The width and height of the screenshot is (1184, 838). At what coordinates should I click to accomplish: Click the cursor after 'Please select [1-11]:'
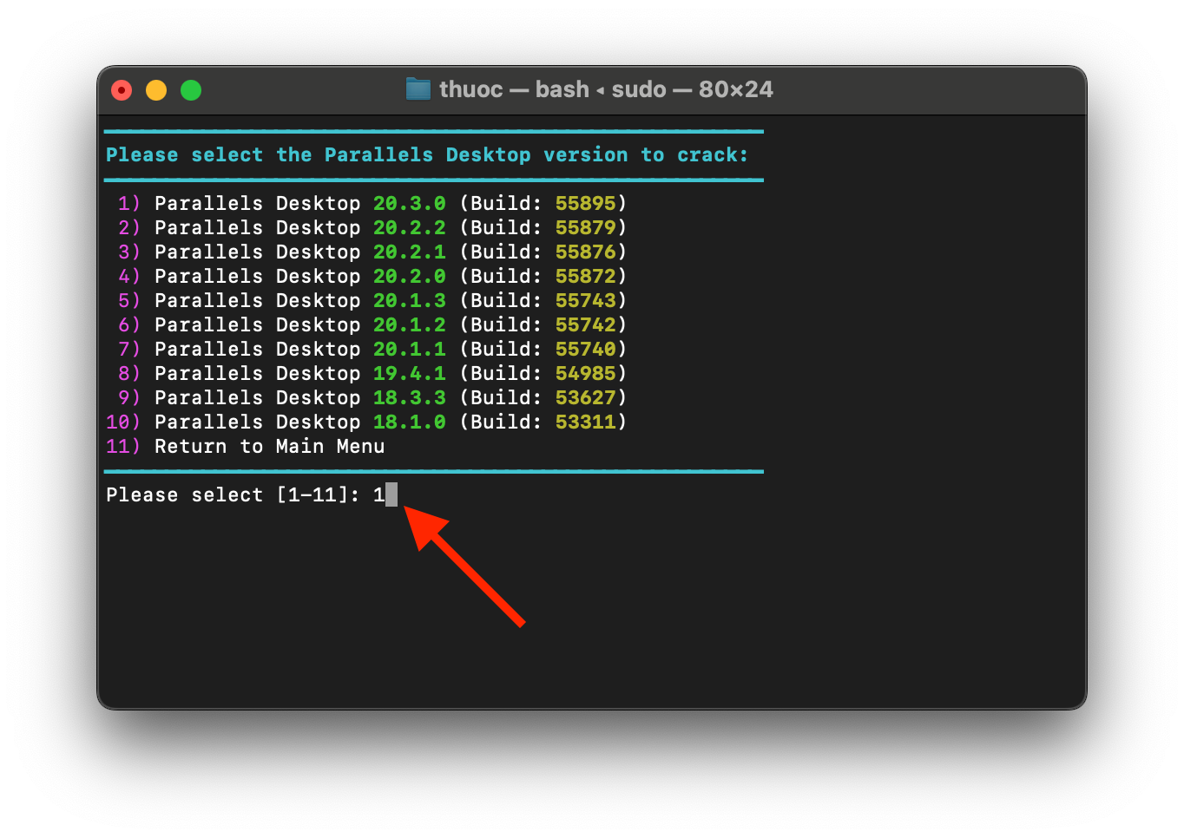[x=391, y=495]
